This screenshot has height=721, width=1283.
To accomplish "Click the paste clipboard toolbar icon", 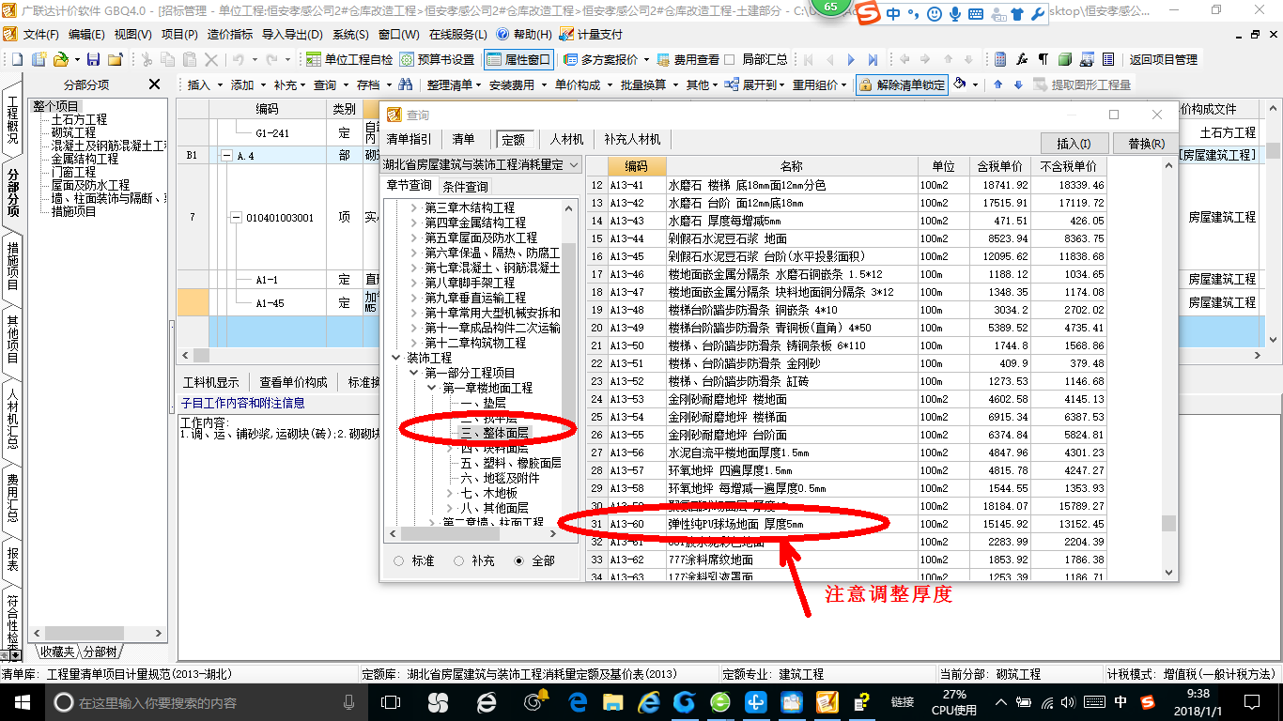I will pyautogui.click(x=190, y=59).
